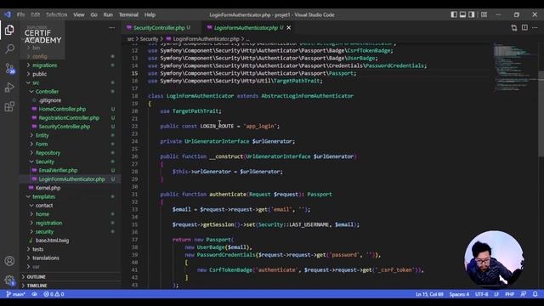Viewport: 544px width, 306px height.
Task: Open the Terminal menu
Action: [128, 14]
